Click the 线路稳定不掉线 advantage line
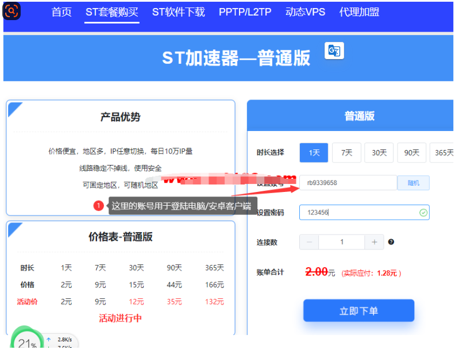This screenshot has width=459, height=350. click(120, 168)
